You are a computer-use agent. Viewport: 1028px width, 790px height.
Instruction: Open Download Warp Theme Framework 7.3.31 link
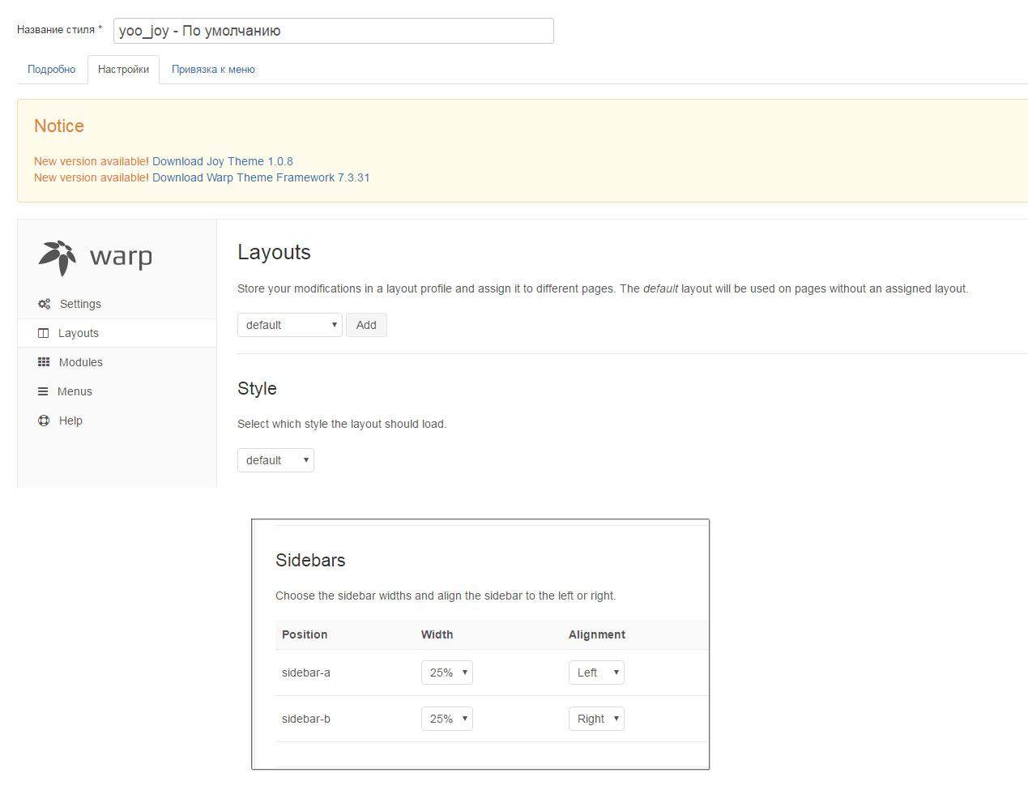pyautogui.click(x=261, y=177)
